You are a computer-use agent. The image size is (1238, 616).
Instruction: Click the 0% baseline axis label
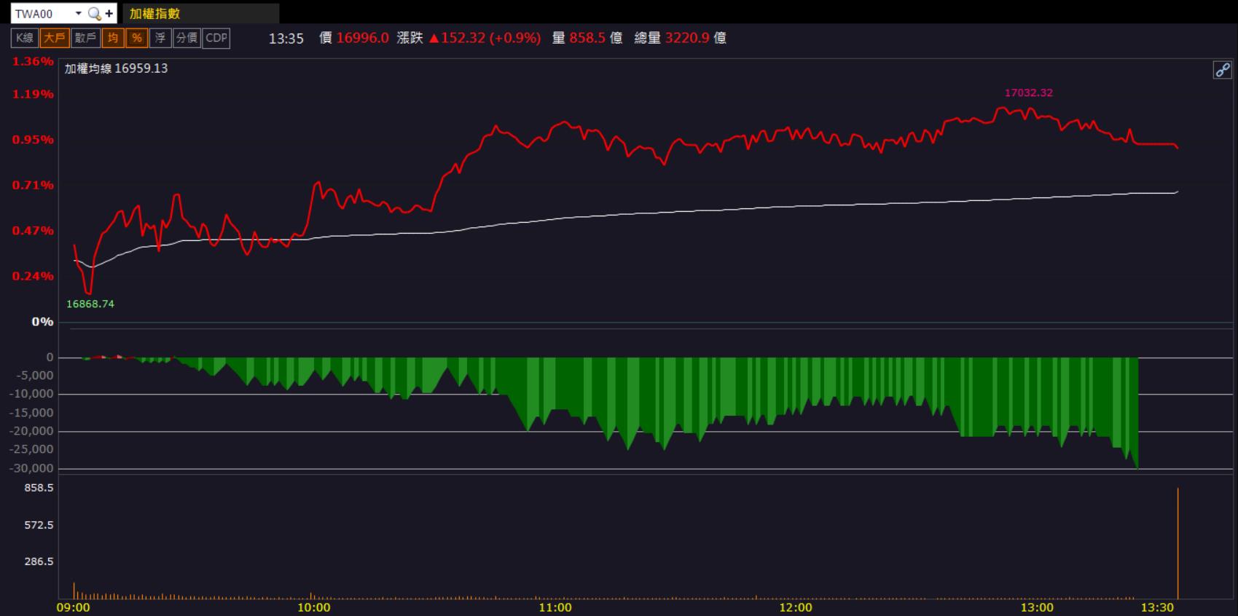(x=42, y=322)
